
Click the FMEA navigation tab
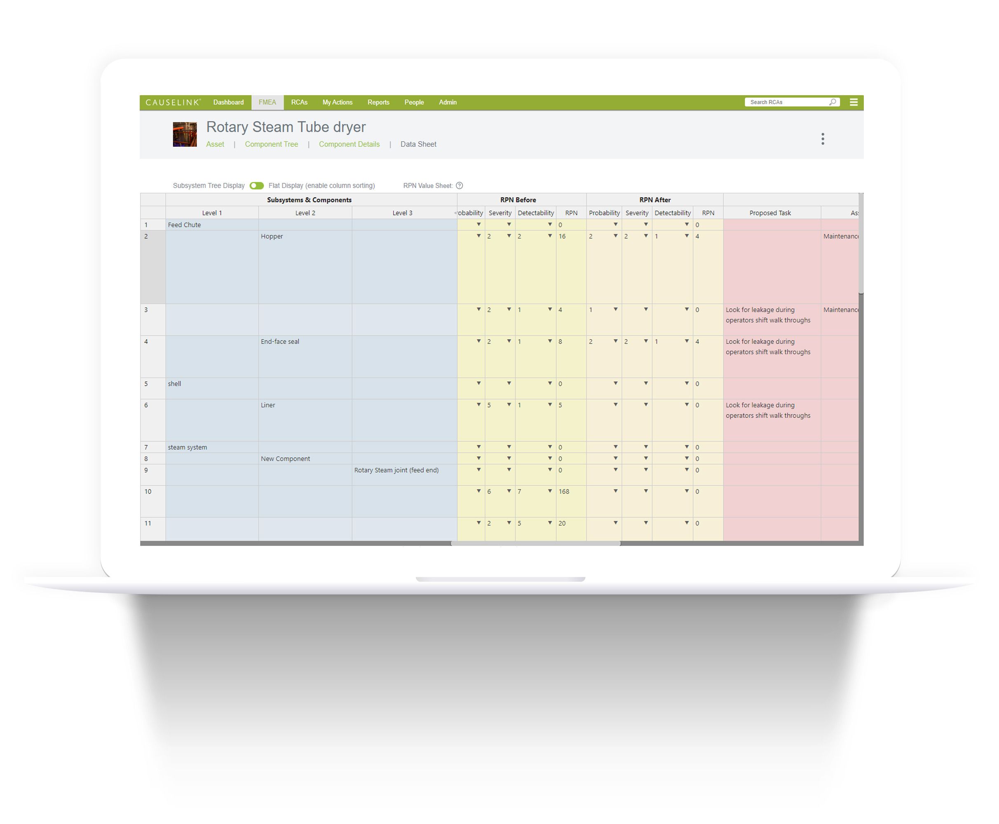pos(265,102)
